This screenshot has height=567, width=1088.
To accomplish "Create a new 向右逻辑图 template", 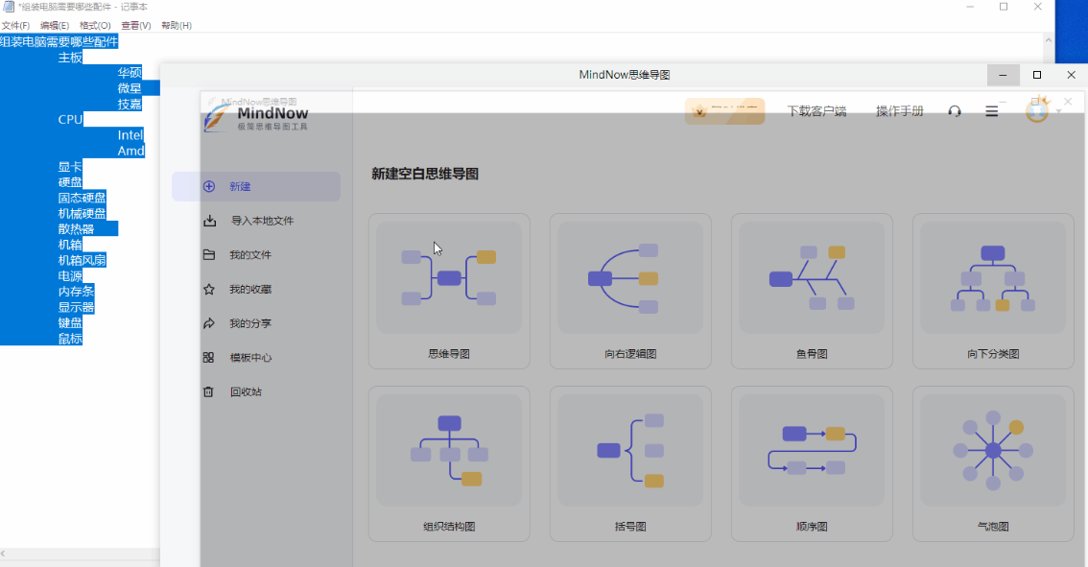I will click(x=630, y=291).
